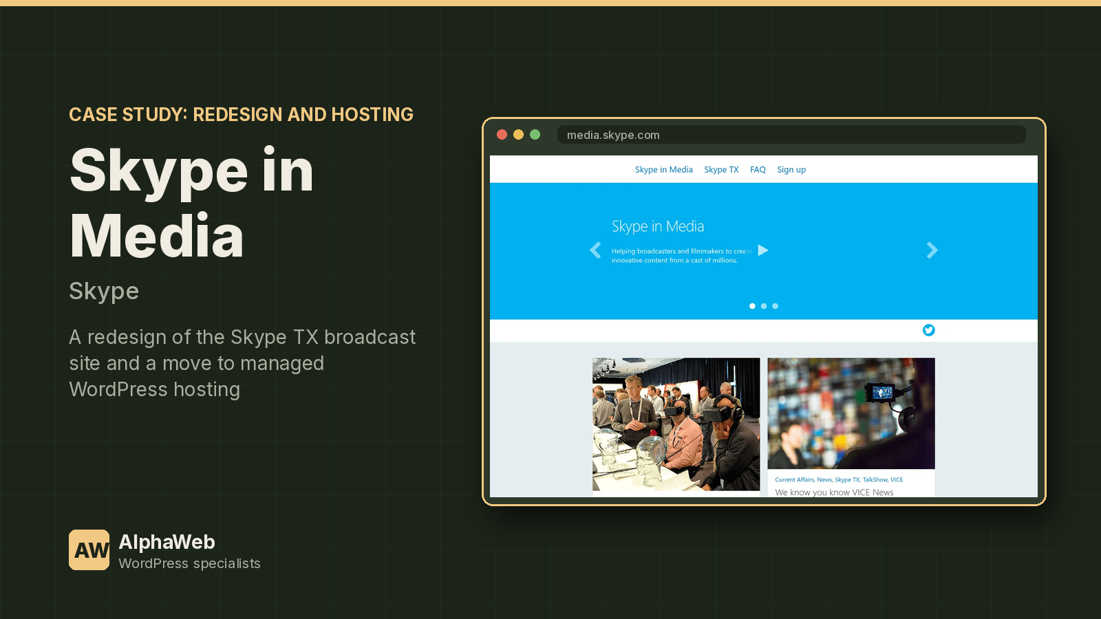Select the second carousel dot indicator

(x=764, y=306)
